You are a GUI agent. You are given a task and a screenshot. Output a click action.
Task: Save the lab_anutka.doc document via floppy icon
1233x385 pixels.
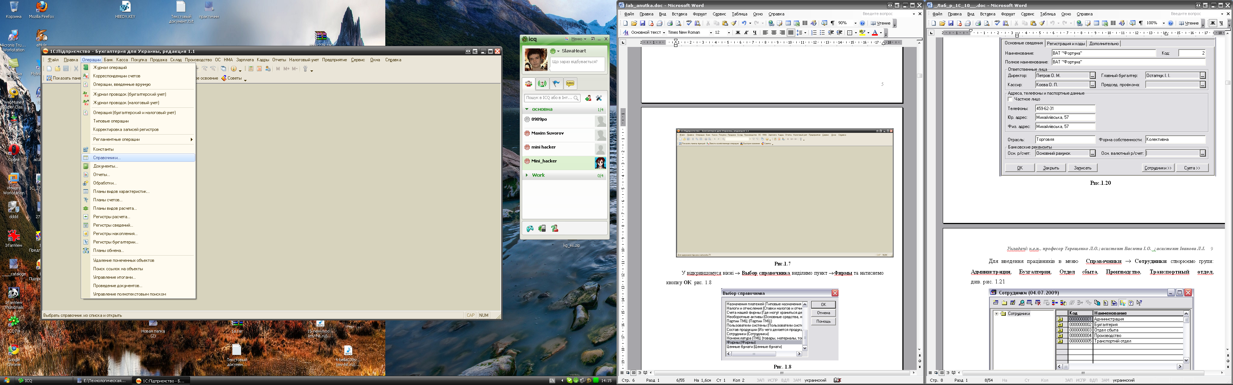coord(643,23)
